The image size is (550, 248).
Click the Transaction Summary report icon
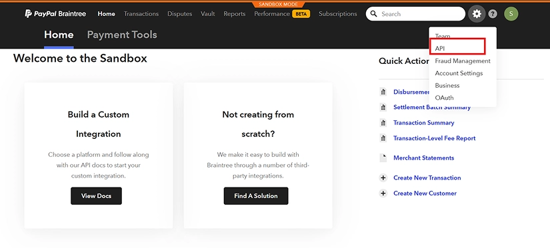383,123
